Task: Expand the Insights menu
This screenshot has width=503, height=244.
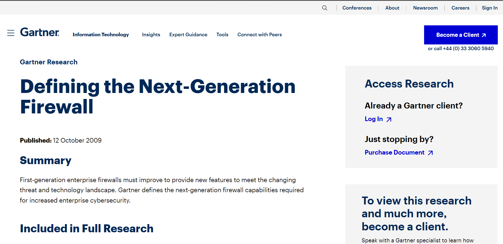Action: click(x=151, y=35)
